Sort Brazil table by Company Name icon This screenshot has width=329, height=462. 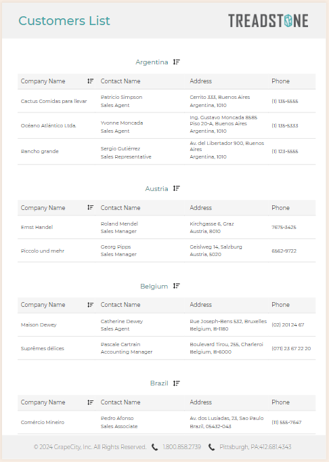click(x=91, y=402)
